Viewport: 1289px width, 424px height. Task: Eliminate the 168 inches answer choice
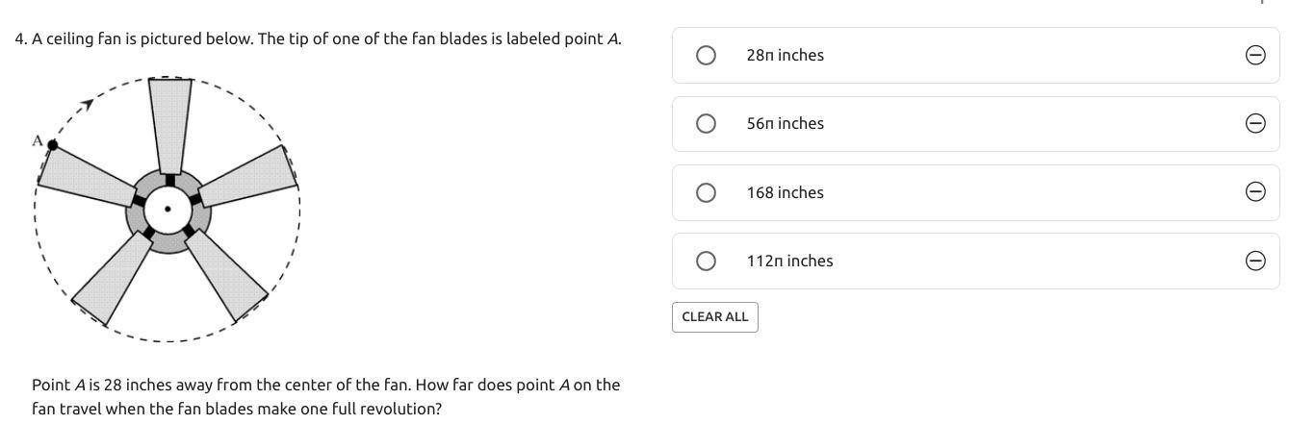1255,192
